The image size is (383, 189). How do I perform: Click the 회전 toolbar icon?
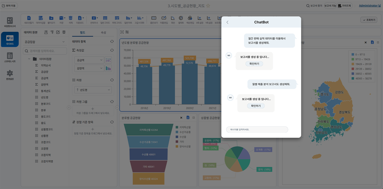[173, 18]
